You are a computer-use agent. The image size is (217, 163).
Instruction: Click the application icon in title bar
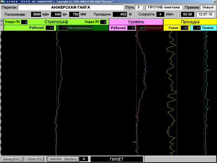click(x=2, y=2)
